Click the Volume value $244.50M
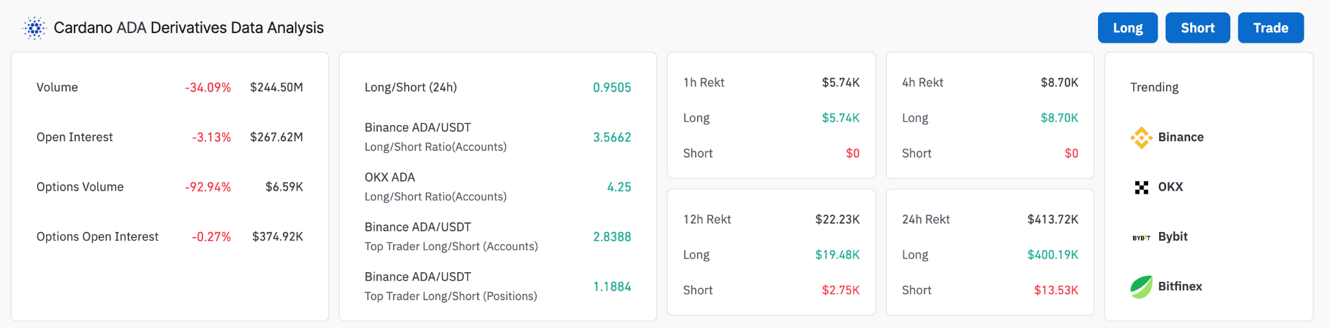The image size is (1329, 328). pos(276,88)
